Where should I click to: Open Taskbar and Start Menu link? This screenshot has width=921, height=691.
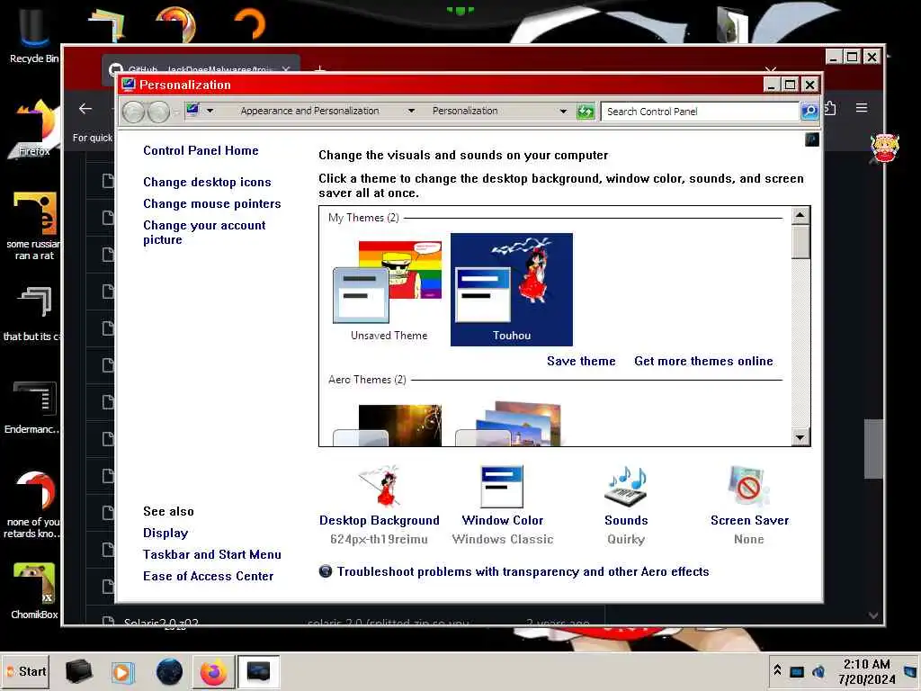pos(212,554)
